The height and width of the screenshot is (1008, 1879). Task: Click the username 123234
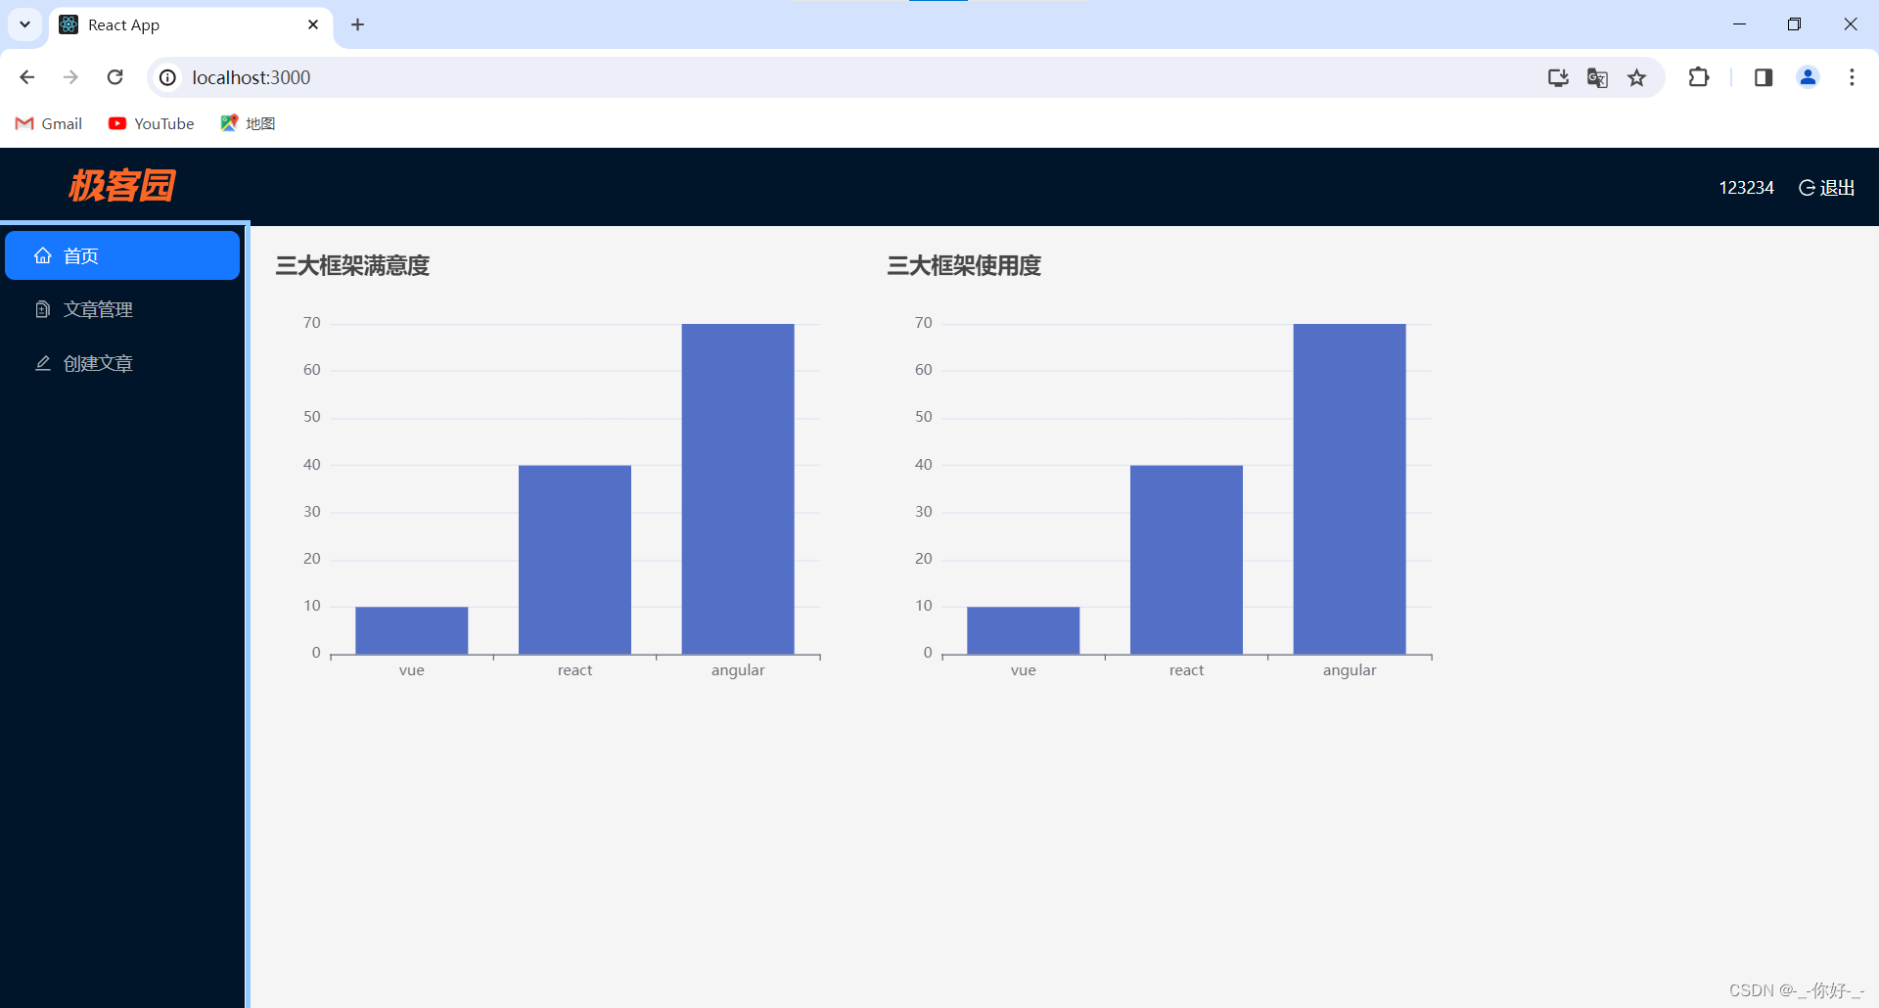click(1746, 188)
